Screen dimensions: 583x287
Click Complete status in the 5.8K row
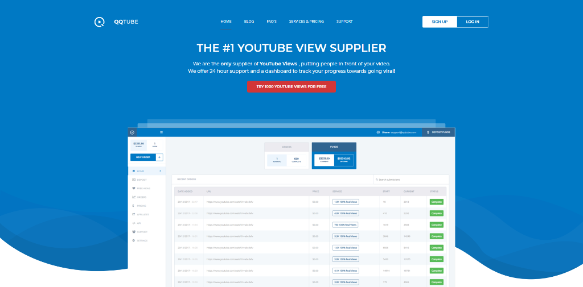[x=437, y=259]
